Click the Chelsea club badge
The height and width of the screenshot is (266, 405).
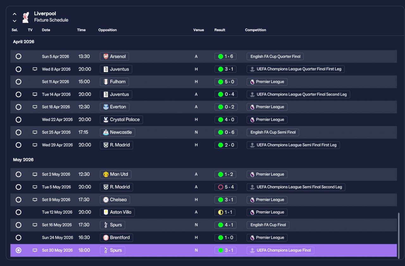[106, 200]
